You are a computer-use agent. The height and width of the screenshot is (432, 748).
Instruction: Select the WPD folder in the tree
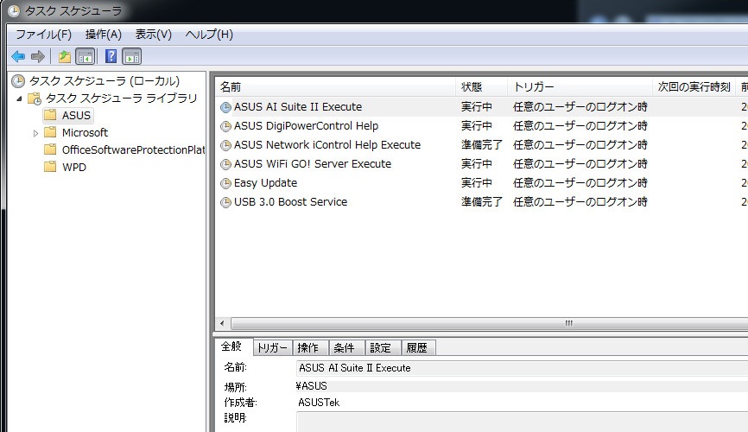(74, 167)
